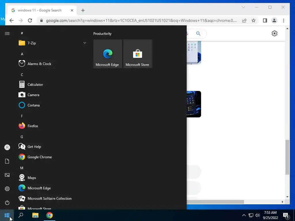Image resolution: width=295 pixels, height=221 pixels.
Task: Open the Microsoft Store tile under Productivity
Action: coord(137,54)
